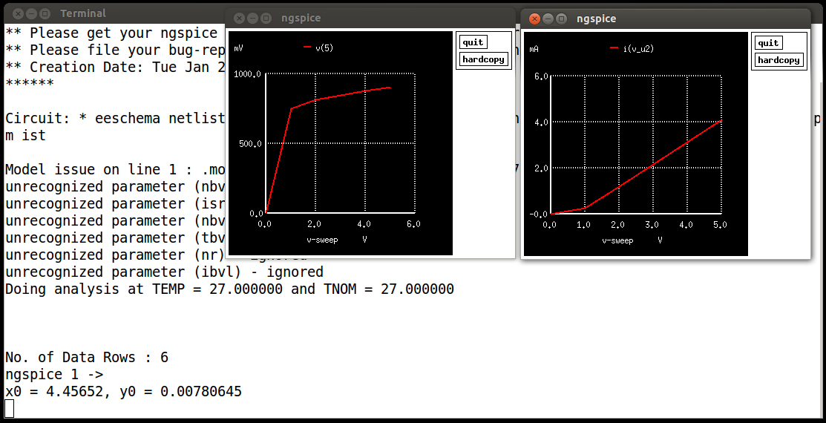This screenshot has height=423, width=826.
Task: Maximize the Terminal window
Action: coord(45,13)
